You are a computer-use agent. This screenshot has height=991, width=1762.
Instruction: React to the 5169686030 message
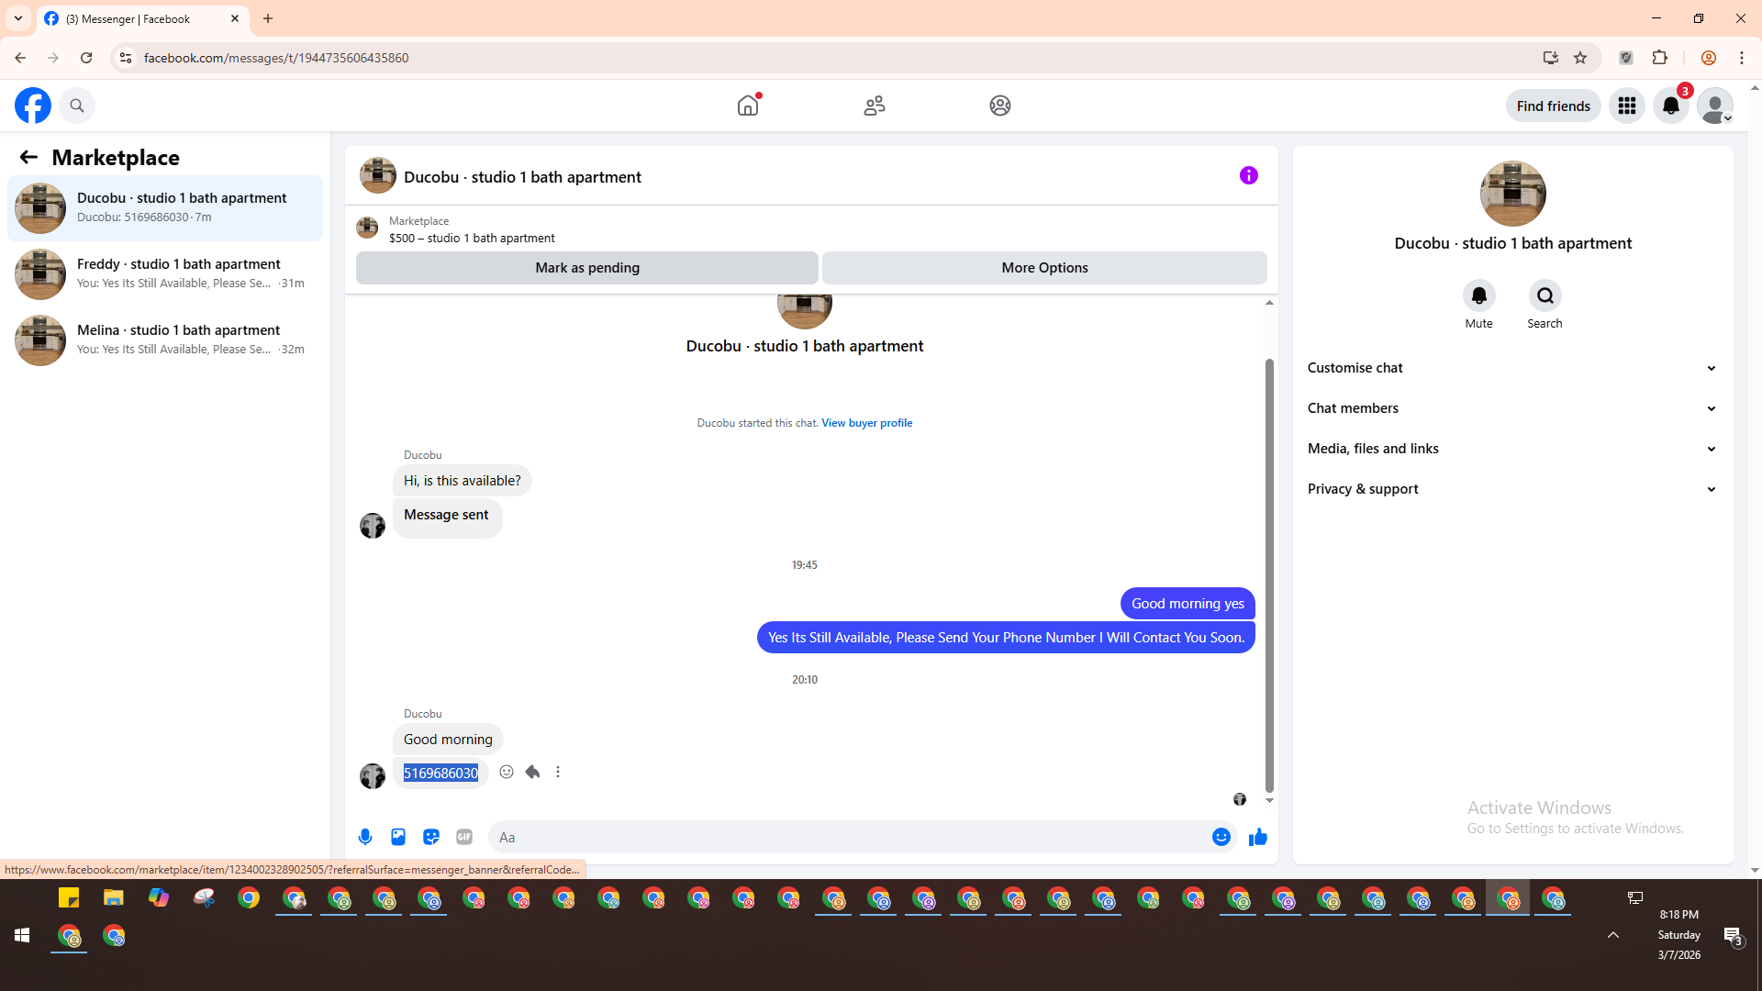click(x=507, y=772)
